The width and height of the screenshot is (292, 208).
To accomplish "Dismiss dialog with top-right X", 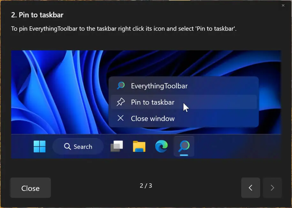I will [x=283, y=5].
